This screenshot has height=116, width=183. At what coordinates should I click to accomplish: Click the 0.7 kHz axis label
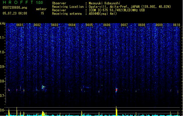pyautogui.click(x=3, y=96)
